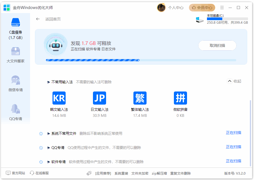Click 不需要的输入法可删除 description text
Image resolution: width=254 pixels, height=180 pixels.
(x=94, y=82)
